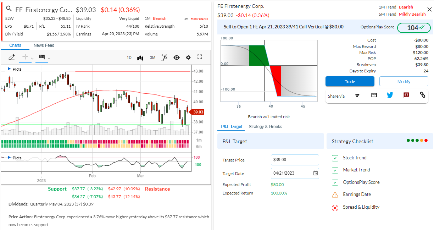Set chart interval to 1D
Image resolution: width=434 pixels, height=230 pixels.
pyautogui.click(x=129, y=57)
